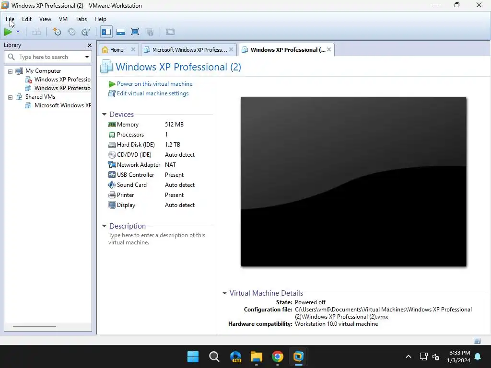This screenshot has width=491, height=368.
Task: Click the Memory device entry
Action: click(128, 125)
